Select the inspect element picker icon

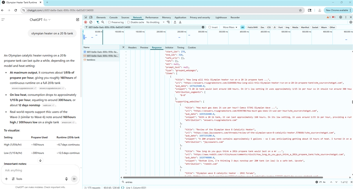tap(85, 17)
